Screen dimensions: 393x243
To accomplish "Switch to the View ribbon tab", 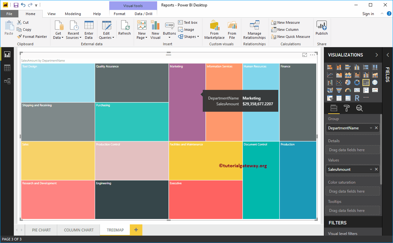I will 51,14.
